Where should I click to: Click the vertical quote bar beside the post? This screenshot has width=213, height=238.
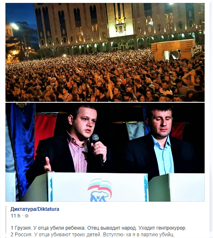[x=6, y=222]
